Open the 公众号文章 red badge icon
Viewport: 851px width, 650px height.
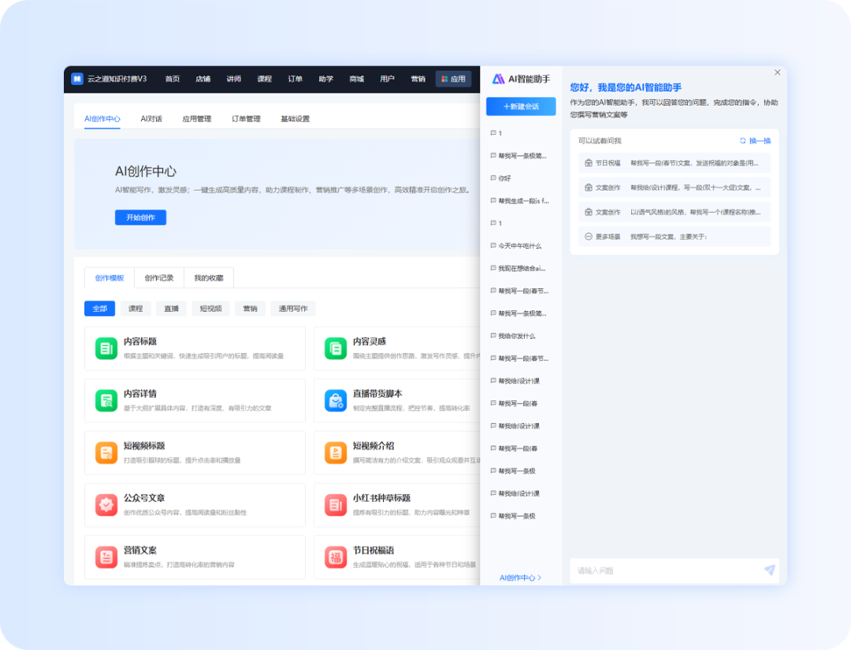coord(106,504)
